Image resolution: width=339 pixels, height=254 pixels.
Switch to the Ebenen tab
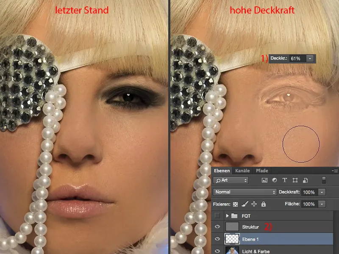click(x=222, y=171)
